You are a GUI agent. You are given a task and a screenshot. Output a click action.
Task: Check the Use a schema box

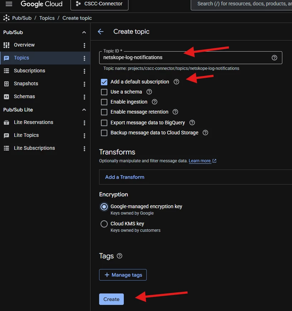point(104,92)
